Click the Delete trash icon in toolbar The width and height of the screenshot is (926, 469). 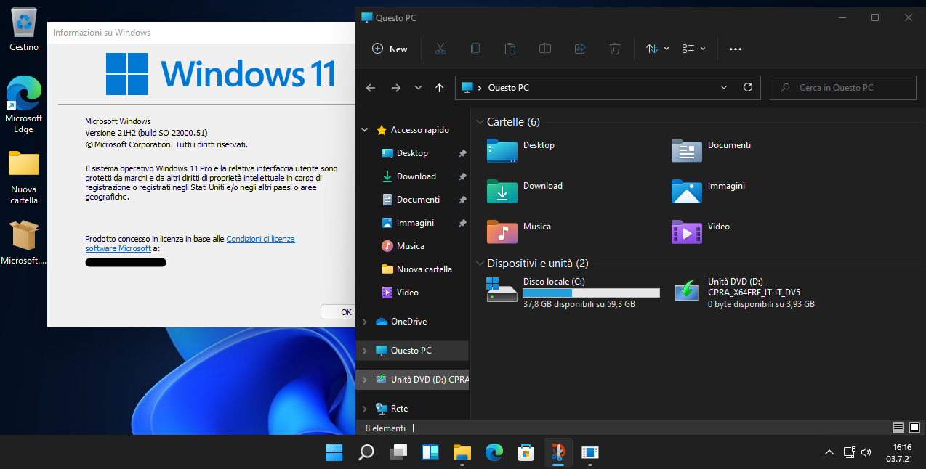(614, 49)
